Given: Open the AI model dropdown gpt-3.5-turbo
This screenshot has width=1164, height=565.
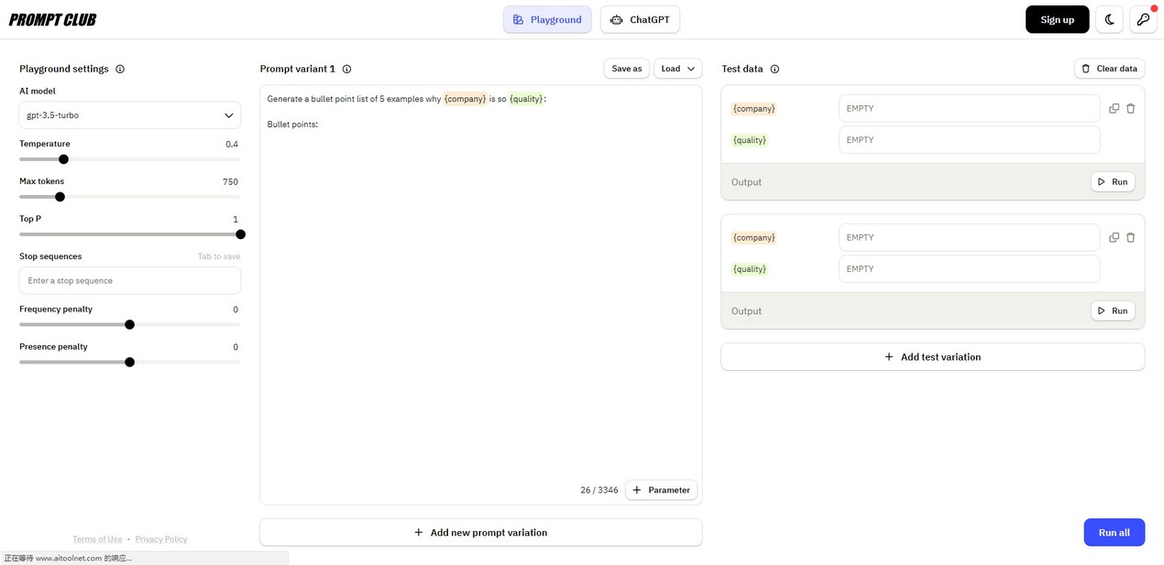Looking at the screenshot, I should (x=130, y=115).
